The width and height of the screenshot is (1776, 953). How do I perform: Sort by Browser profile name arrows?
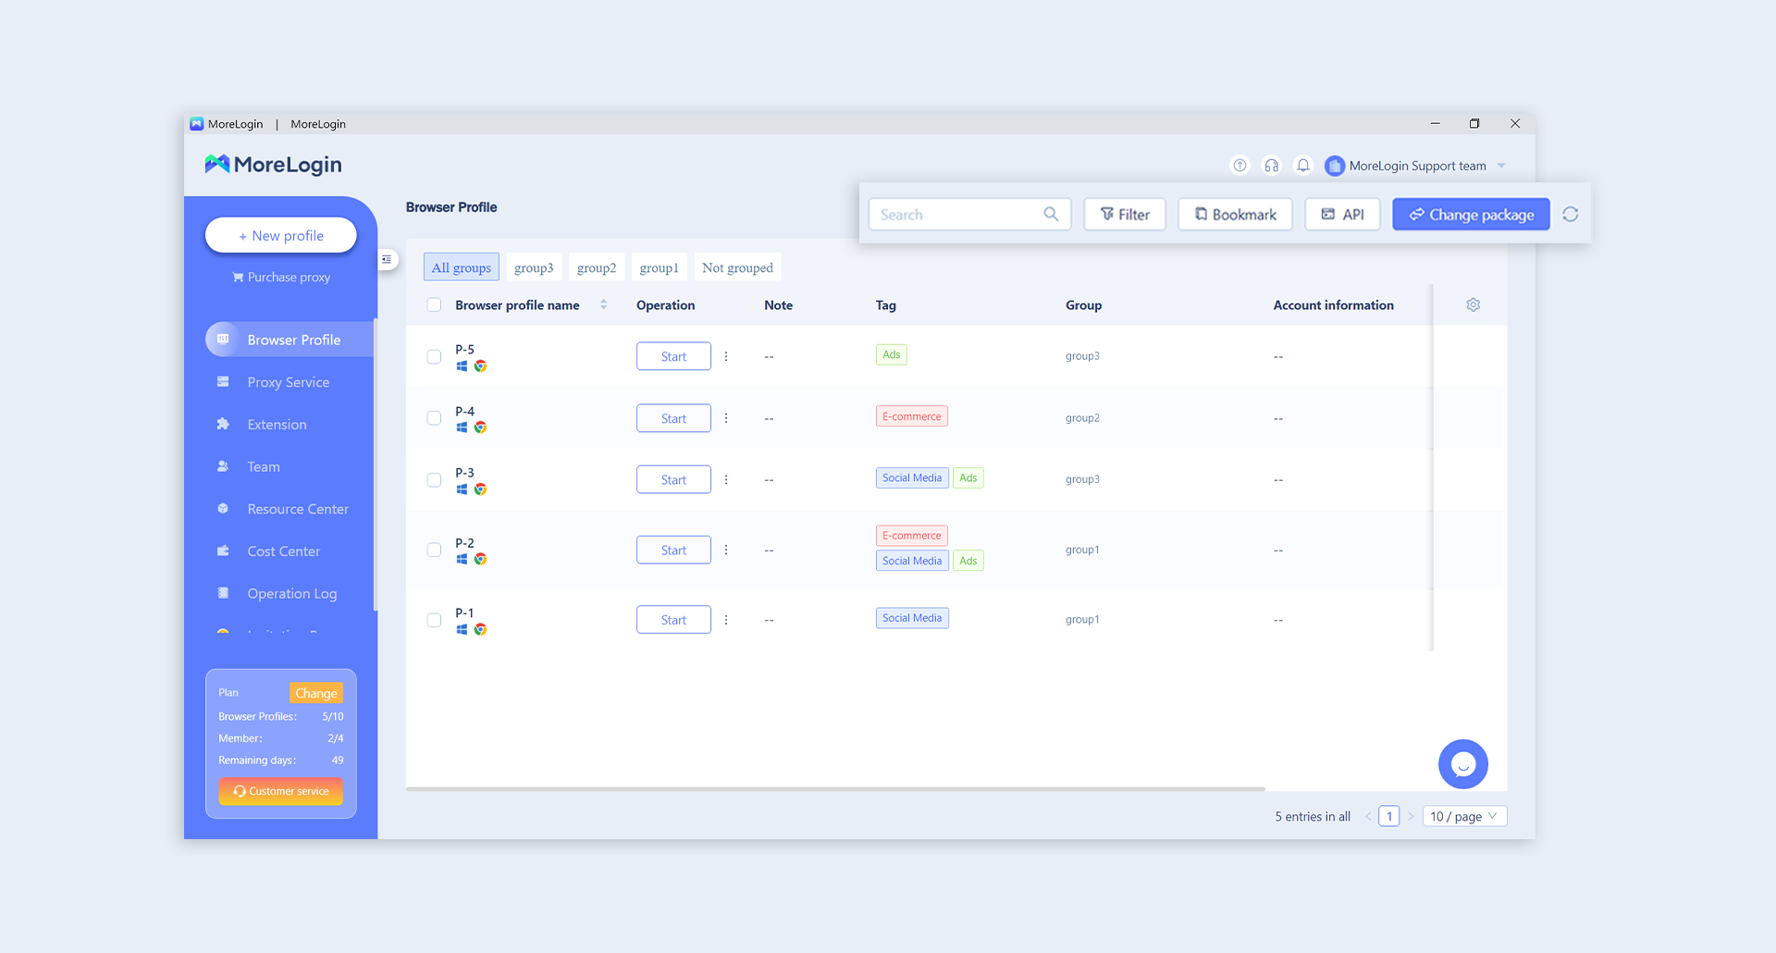pyautogui.click(x=603, y=304)
